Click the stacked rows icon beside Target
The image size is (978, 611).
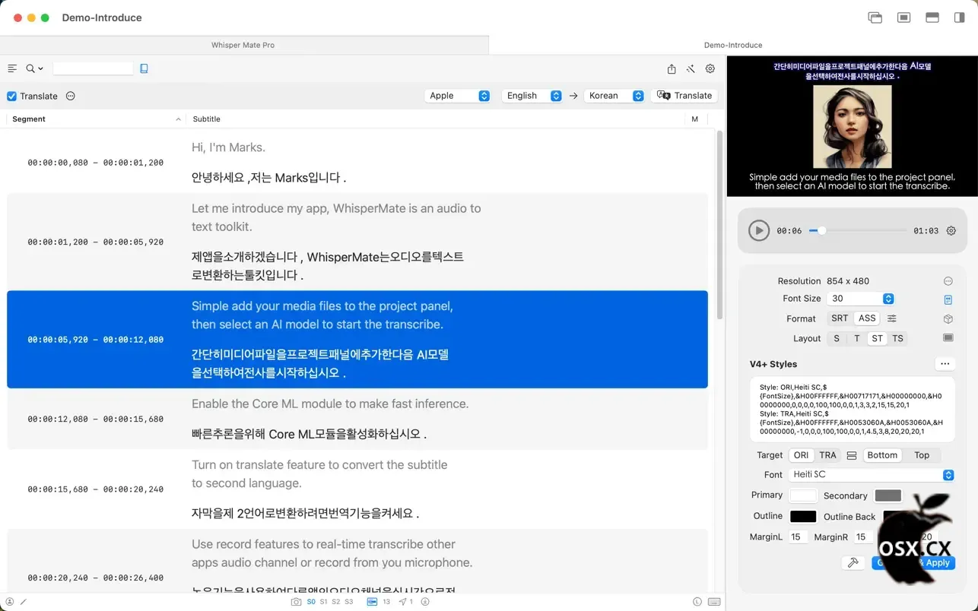click(x=852, y=455)
